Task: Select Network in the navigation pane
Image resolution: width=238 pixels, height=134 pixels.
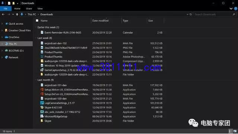Action: point(13,57)
